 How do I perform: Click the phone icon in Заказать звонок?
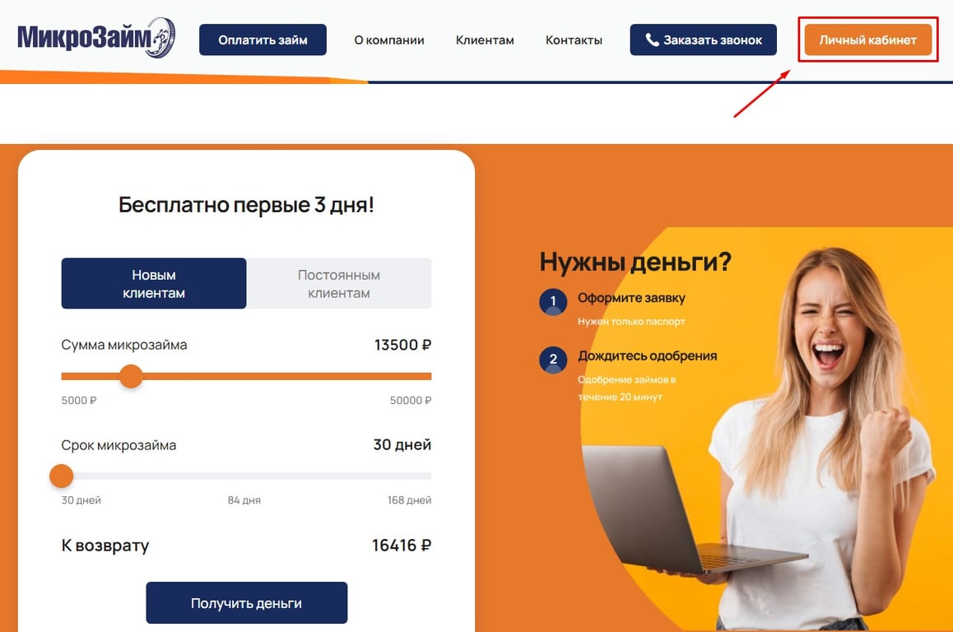pyautogui.click(x=652, y=40)
